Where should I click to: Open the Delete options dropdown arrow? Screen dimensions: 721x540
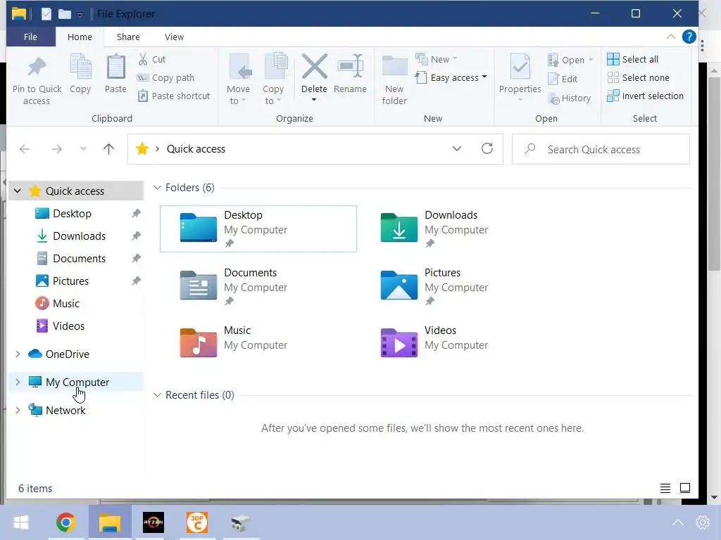(x=314, y=100)
